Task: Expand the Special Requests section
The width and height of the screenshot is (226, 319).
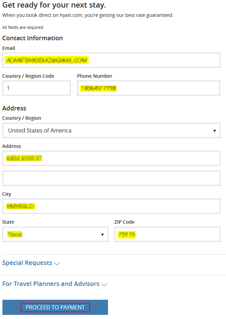Action: (31, 263)
